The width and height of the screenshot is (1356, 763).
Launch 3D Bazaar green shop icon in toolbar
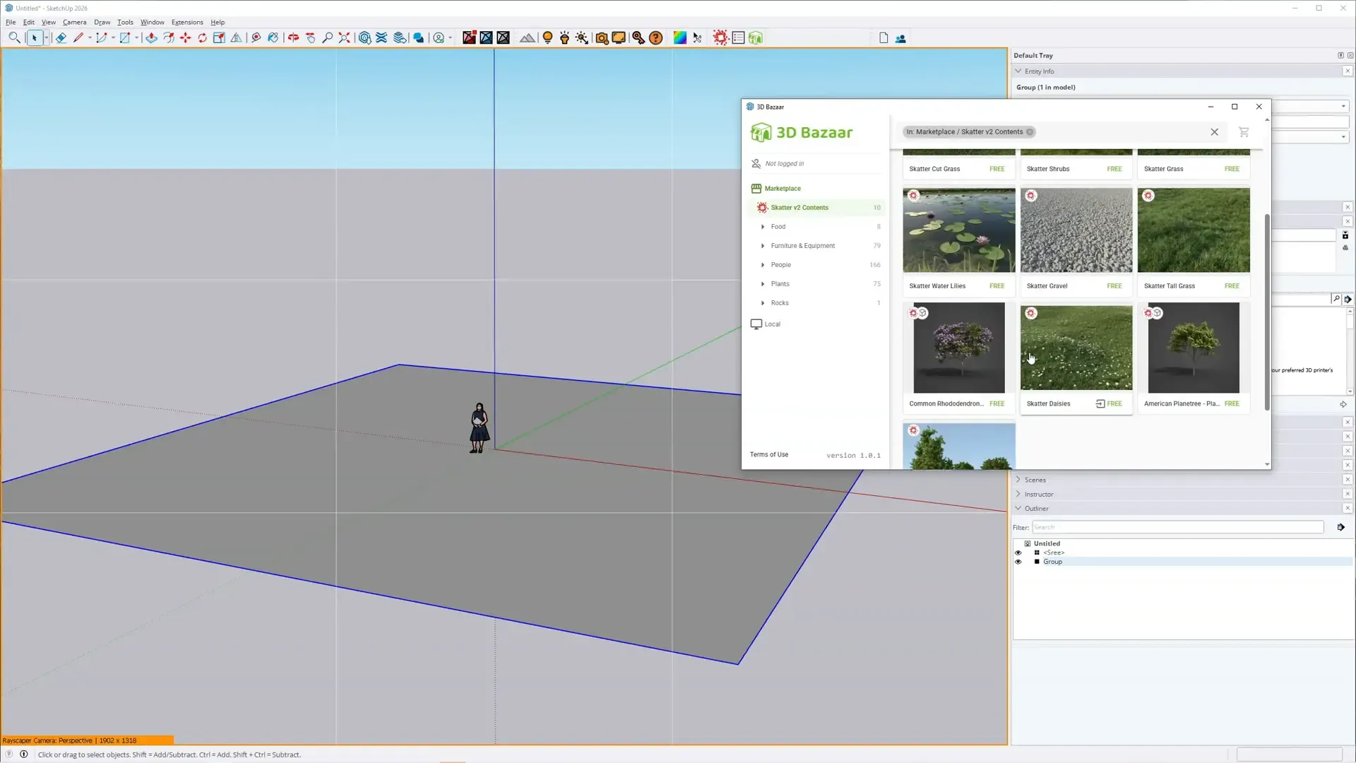pos(756,38)
